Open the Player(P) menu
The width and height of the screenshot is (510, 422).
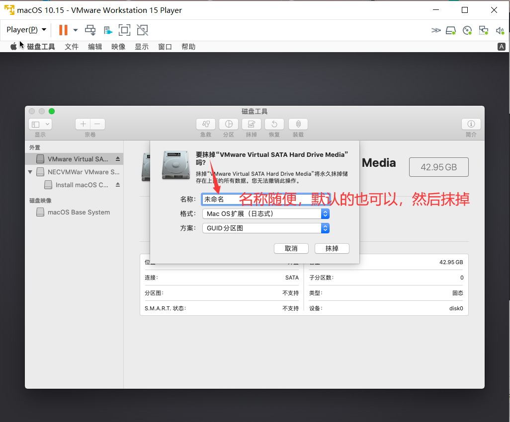click(26, 30)
